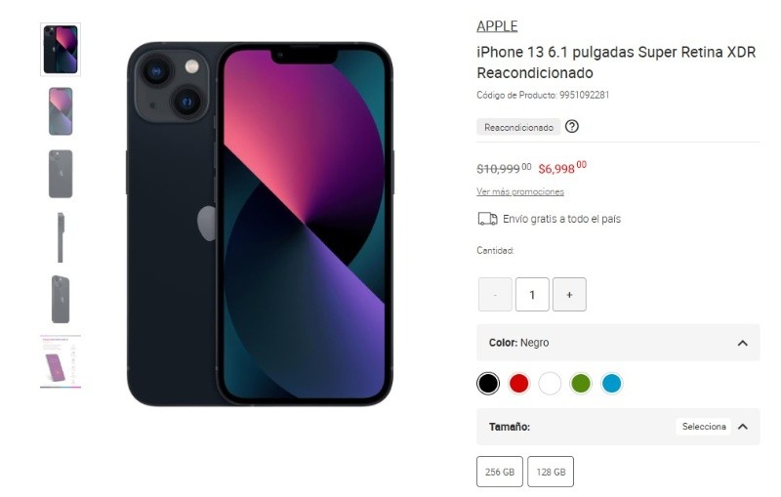
Task: Open the APPLE brand link
Action: 497,26
